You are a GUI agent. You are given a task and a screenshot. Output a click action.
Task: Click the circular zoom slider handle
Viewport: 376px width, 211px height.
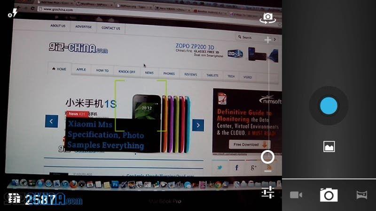(267, 157)
